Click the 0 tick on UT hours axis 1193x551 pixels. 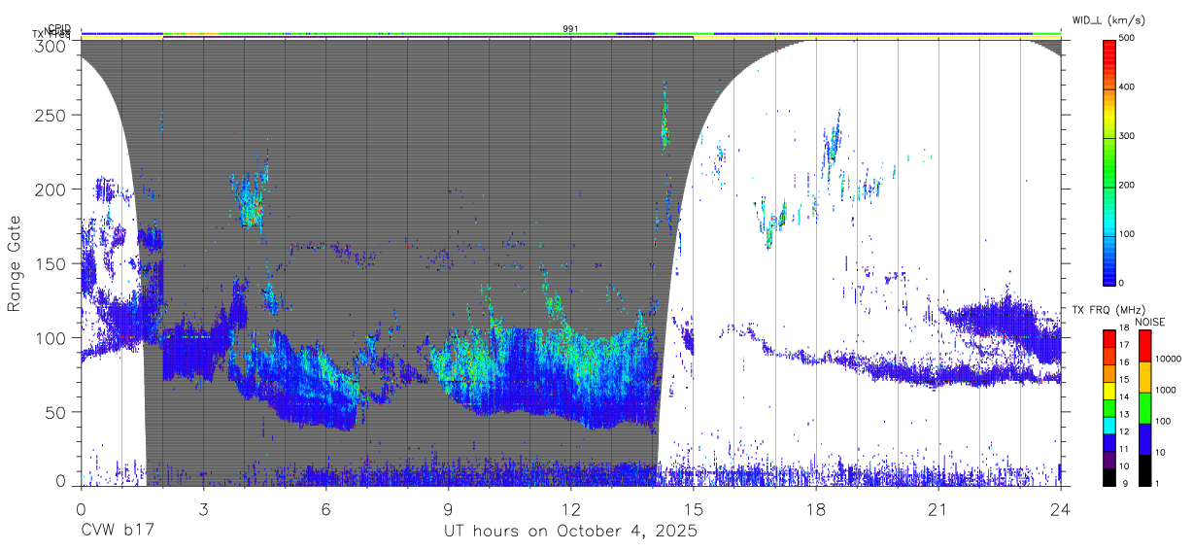click(x=81, y=509)
